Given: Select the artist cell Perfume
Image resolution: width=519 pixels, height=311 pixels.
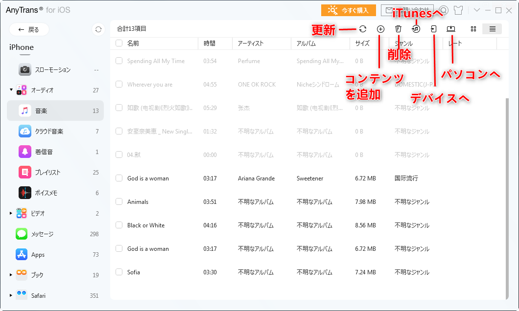Looking at the screenshot, I should [249, 61].
